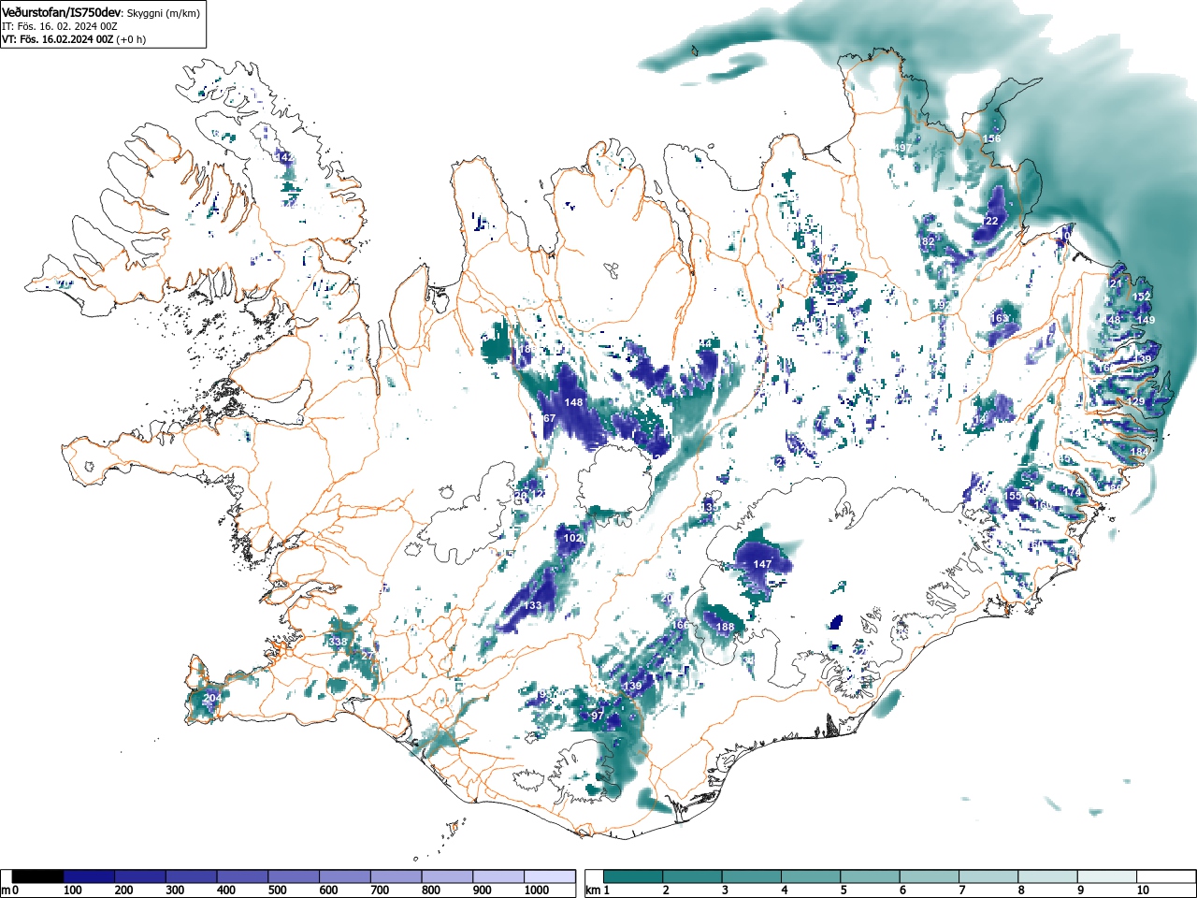Viewport: 1197px width, 898px height.
Task: Click the '152' value label
Action: tap(1142, 297)
